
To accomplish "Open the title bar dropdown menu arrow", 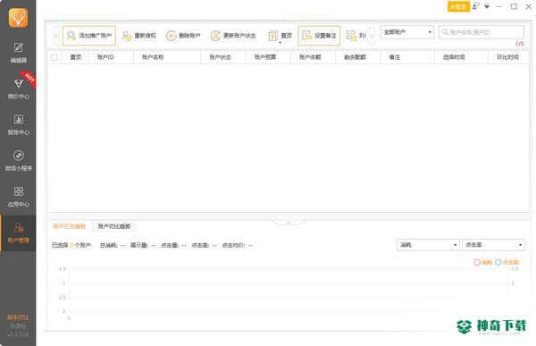I will (x=487, y=6).
